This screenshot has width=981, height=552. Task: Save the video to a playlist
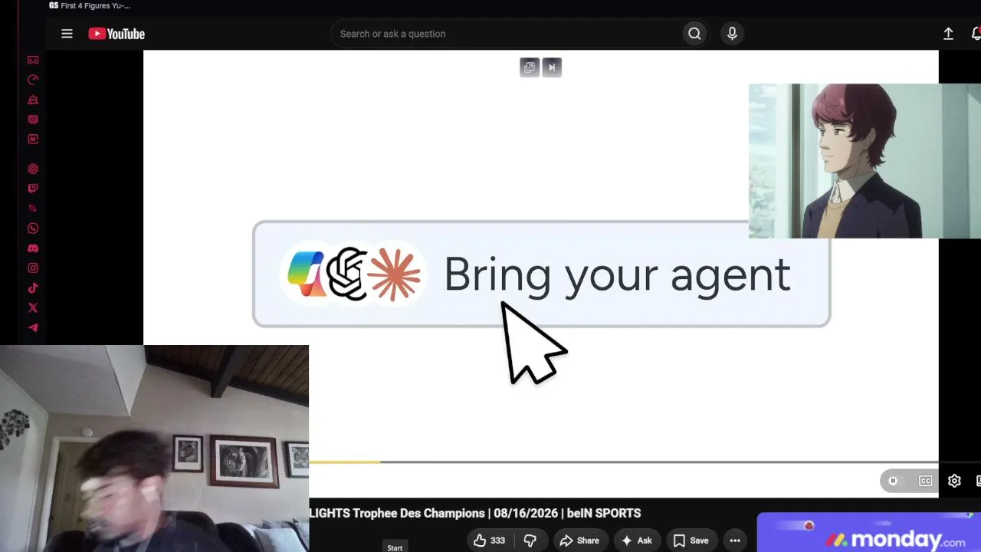click(691, 540)
